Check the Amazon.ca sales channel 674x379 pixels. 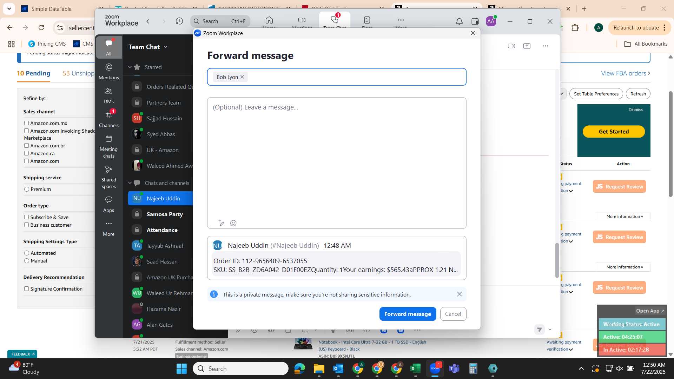coord(26,153)
